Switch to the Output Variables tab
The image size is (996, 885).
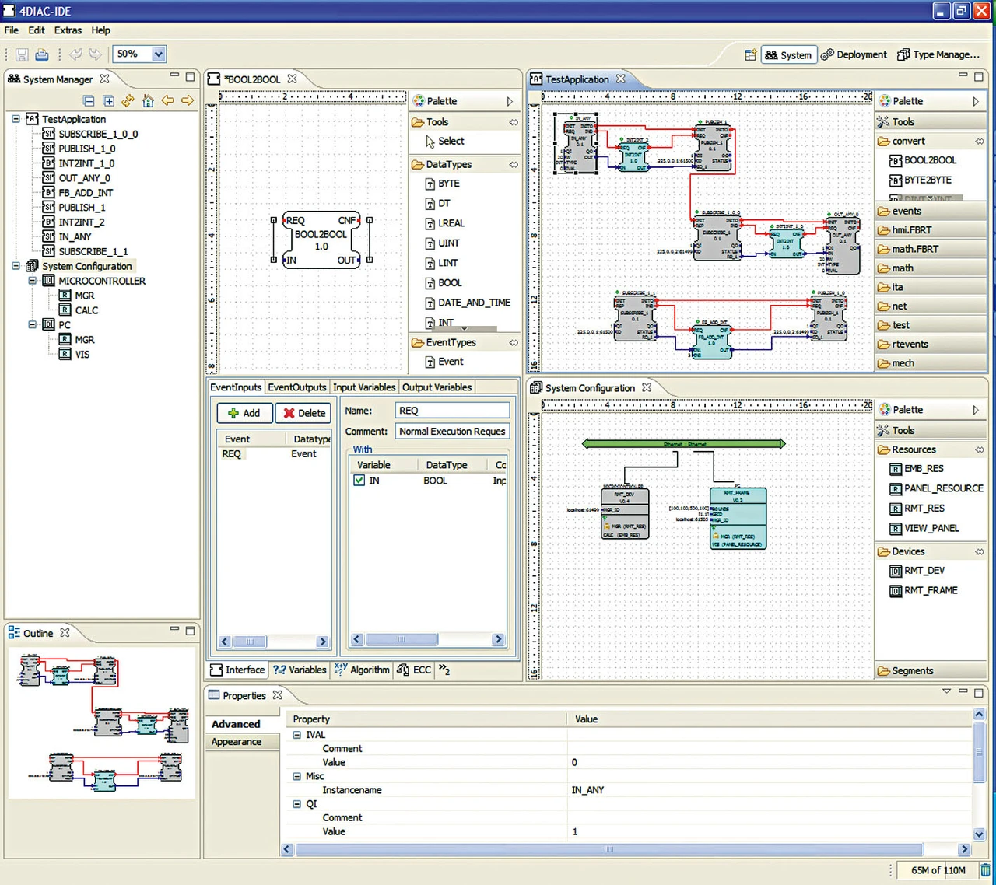tap(437, 387)
